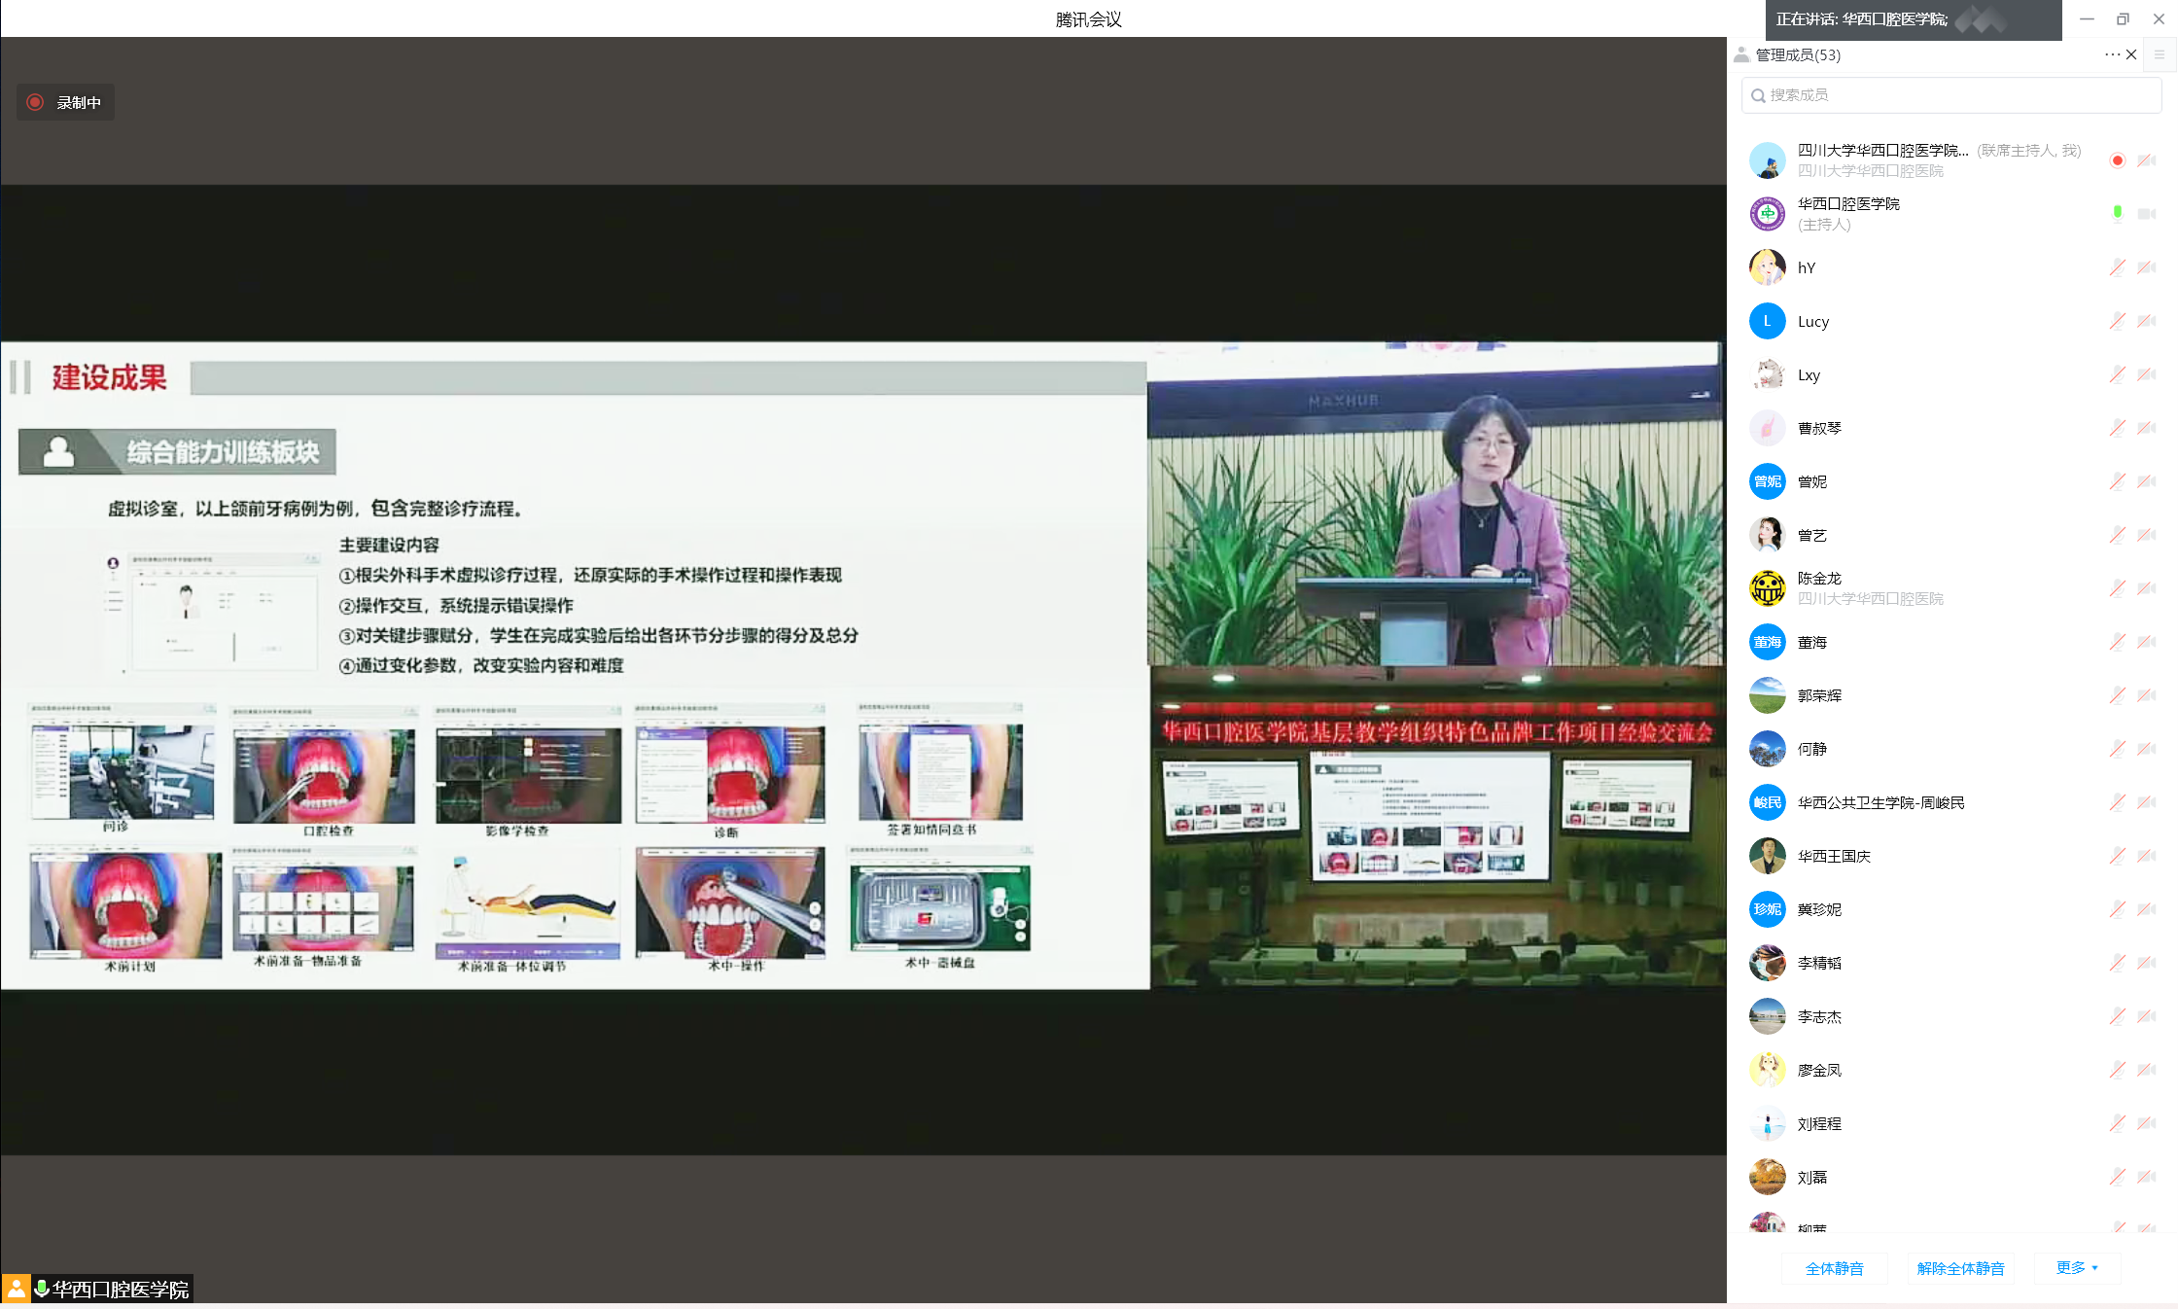Click the search members field
The image size is (2178, 1309).
pyautogui.click(x=1951, y=95)
